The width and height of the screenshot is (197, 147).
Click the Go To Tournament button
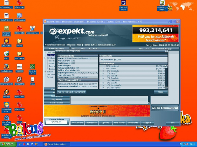(x=165, y=108)
